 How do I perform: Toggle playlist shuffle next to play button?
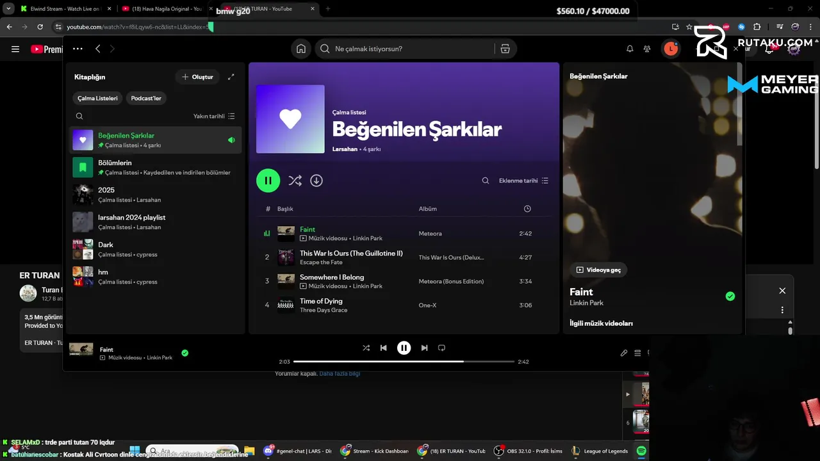pos(295,181)
